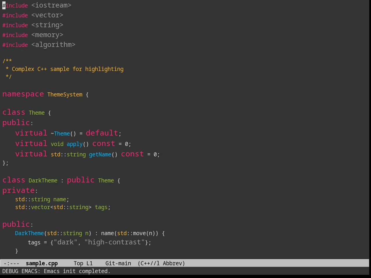Click the echo area message 'Emacs init completed.'
371x278 pixels.
pyautogui.click(x=77, y=271)
